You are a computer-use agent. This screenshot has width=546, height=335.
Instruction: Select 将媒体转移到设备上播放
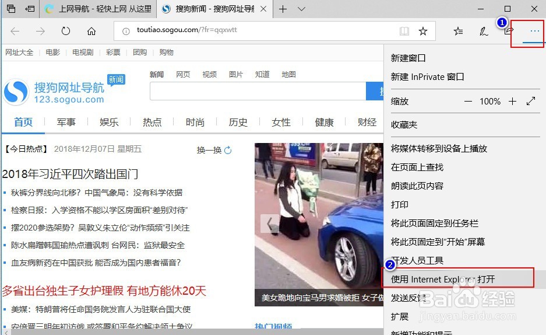439,148
